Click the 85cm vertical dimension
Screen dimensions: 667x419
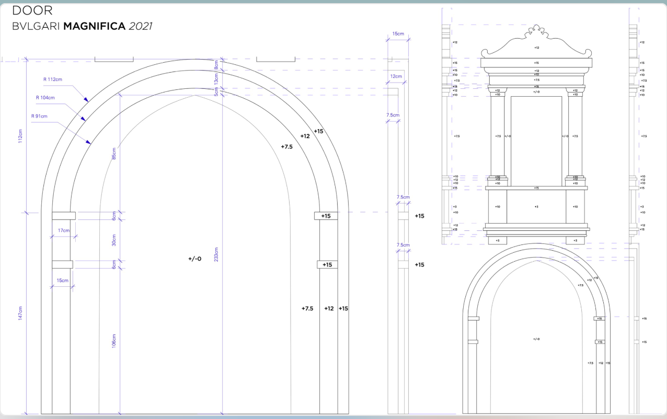point(114,154)
